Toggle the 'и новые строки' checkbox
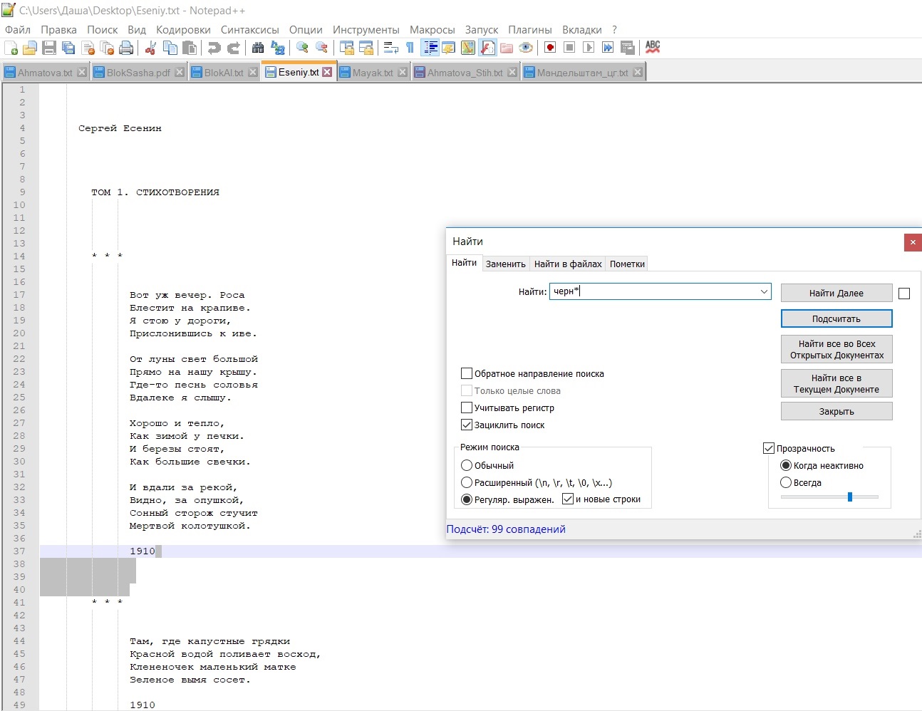The width and height of the screenshot is (922, 711). [568, 499]
